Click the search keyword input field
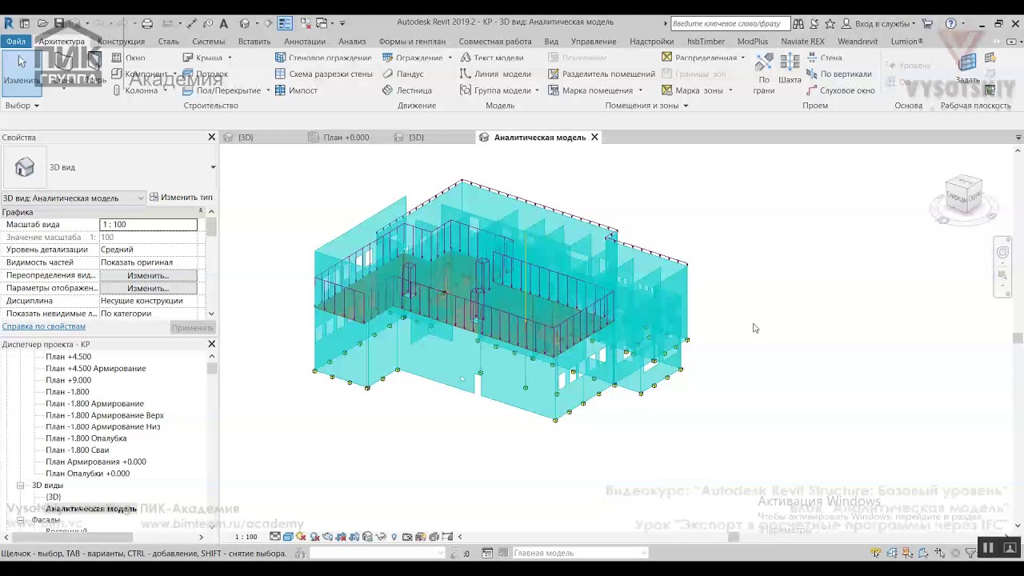This screenshot has width=1024, height=576. (730, 24)
